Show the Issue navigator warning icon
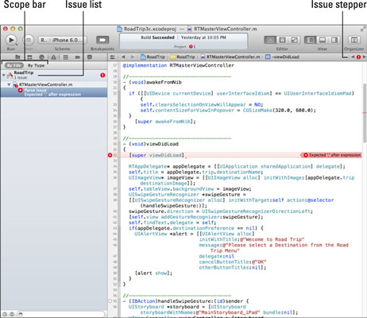Image resolution: width=367 pixels, height=318 pixels. pos(54,57)
